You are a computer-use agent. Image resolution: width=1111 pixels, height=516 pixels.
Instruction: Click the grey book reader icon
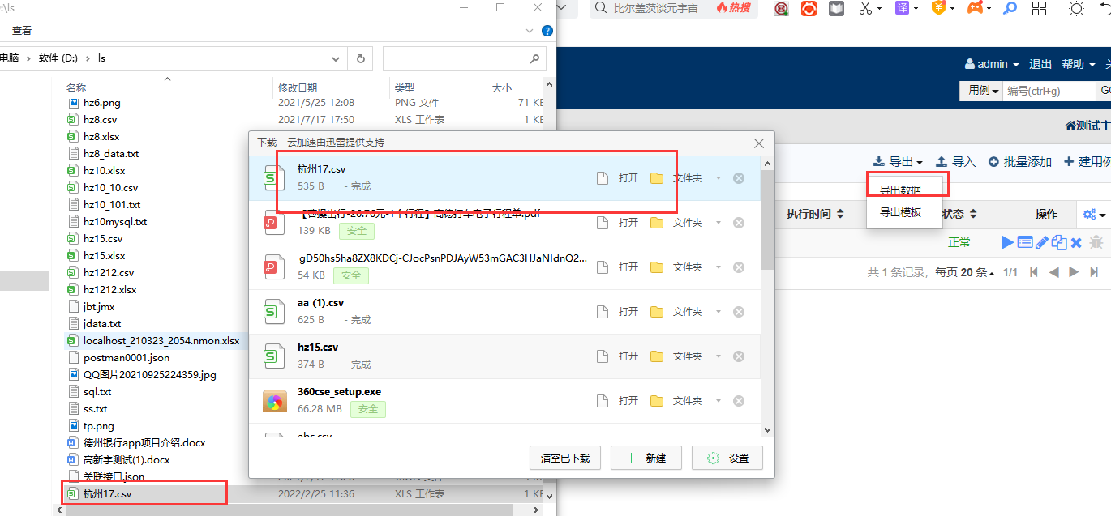pyautogui.click(x=836, y=8)
